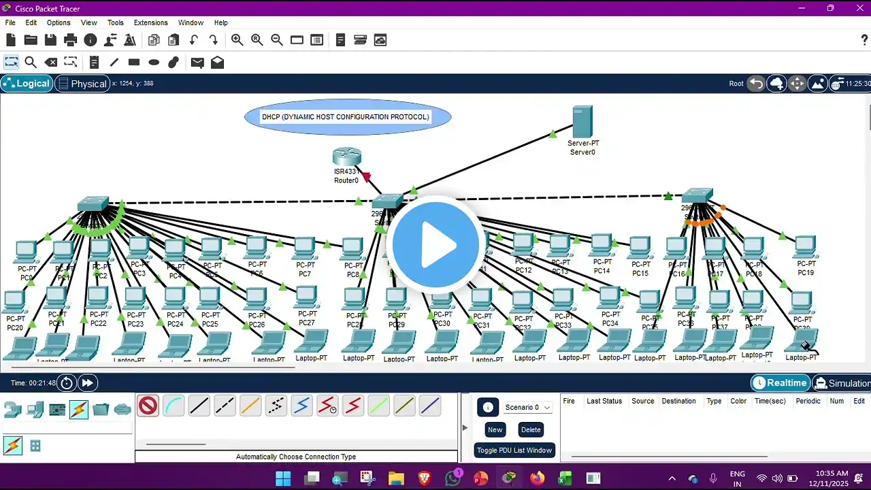Click the Power Cycle Devices button
Viewport: 871px width, 490px height.
[67, 383]
